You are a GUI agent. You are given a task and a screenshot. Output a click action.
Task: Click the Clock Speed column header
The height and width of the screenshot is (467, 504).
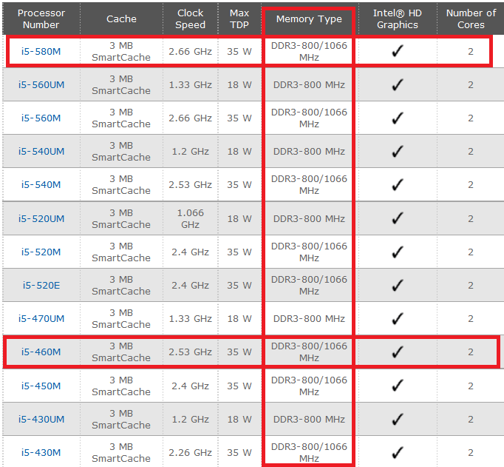point(190,19)
